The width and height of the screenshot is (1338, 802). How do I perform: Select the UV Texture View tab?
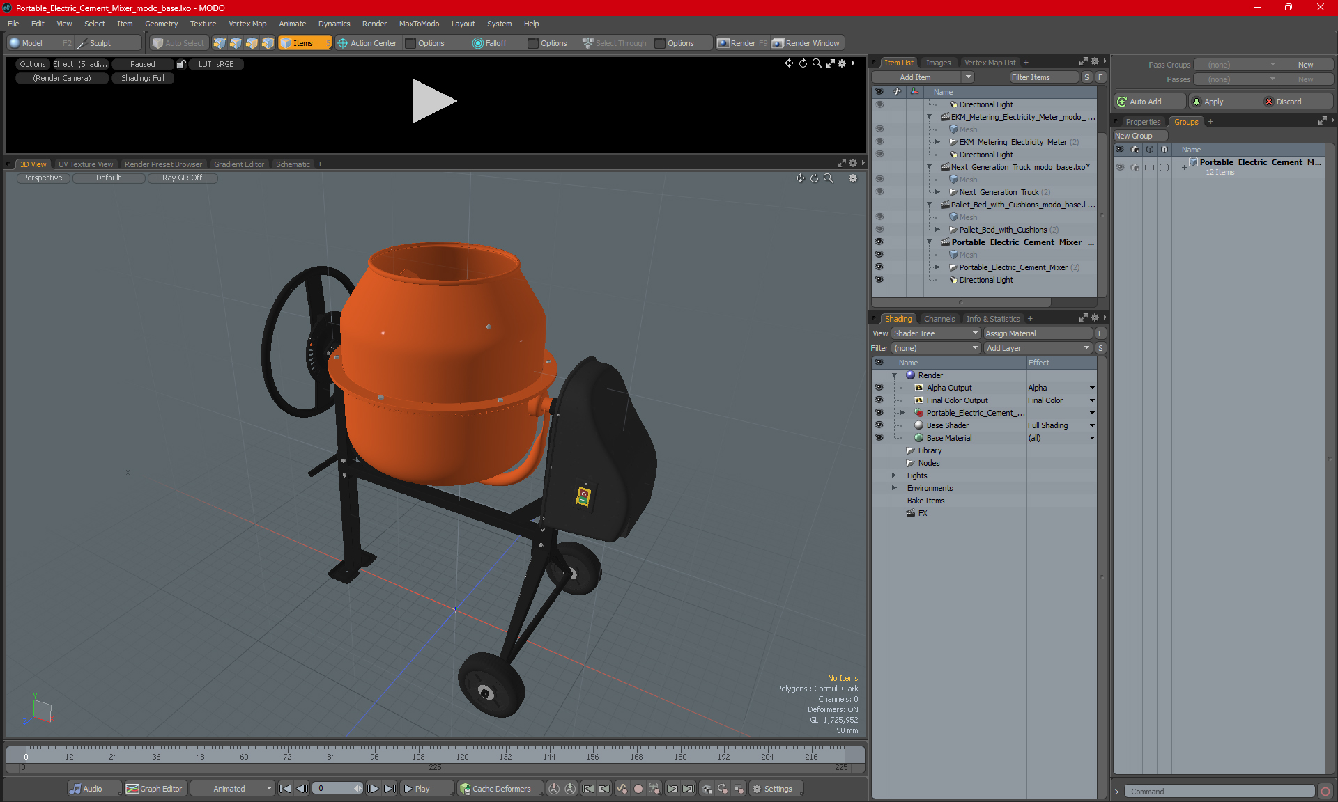click(x=84, y=164)
